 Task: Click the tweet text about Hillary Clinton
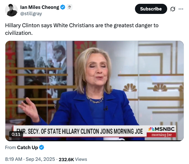82,29
